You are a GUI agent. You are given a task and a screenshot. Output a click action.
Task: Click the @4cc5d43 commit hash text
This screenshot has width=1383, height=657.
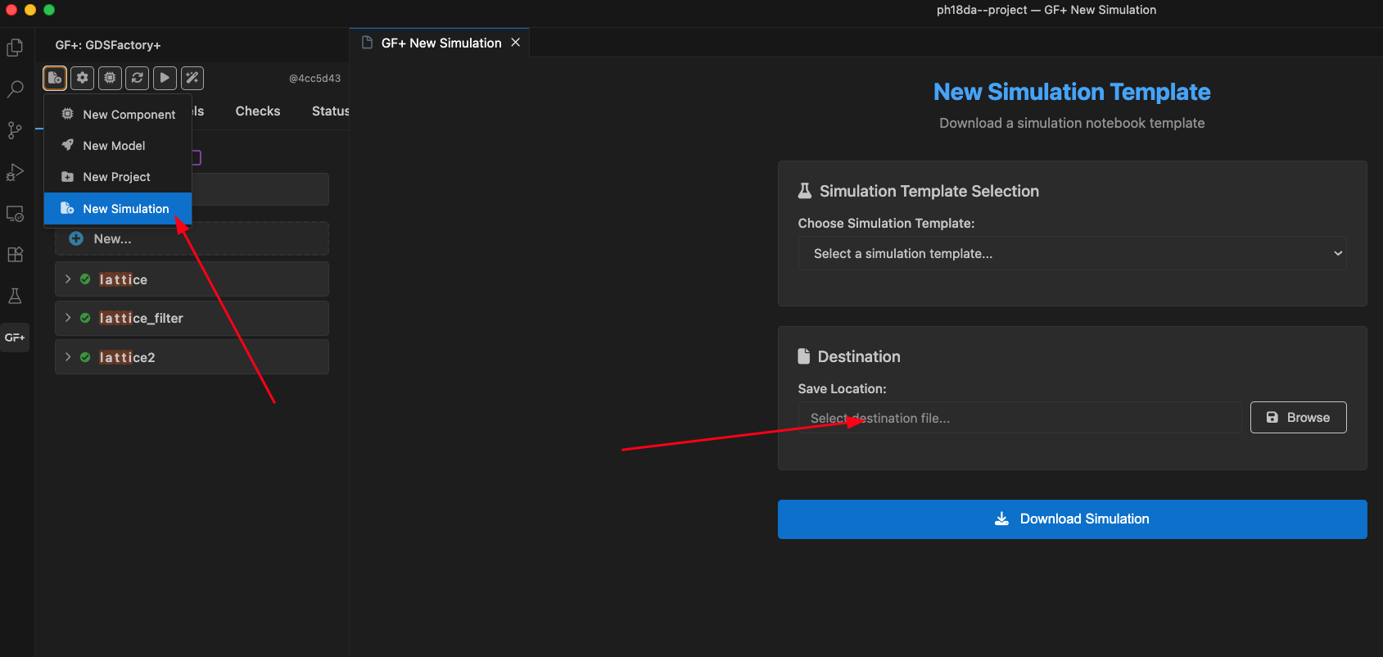314,79
